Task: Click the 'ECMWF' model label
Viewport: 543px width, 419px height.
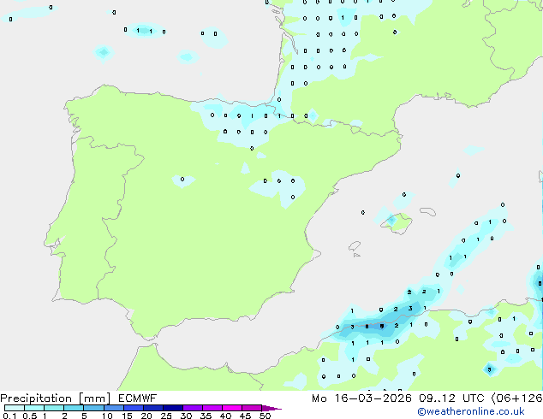Action: (137, 398)
